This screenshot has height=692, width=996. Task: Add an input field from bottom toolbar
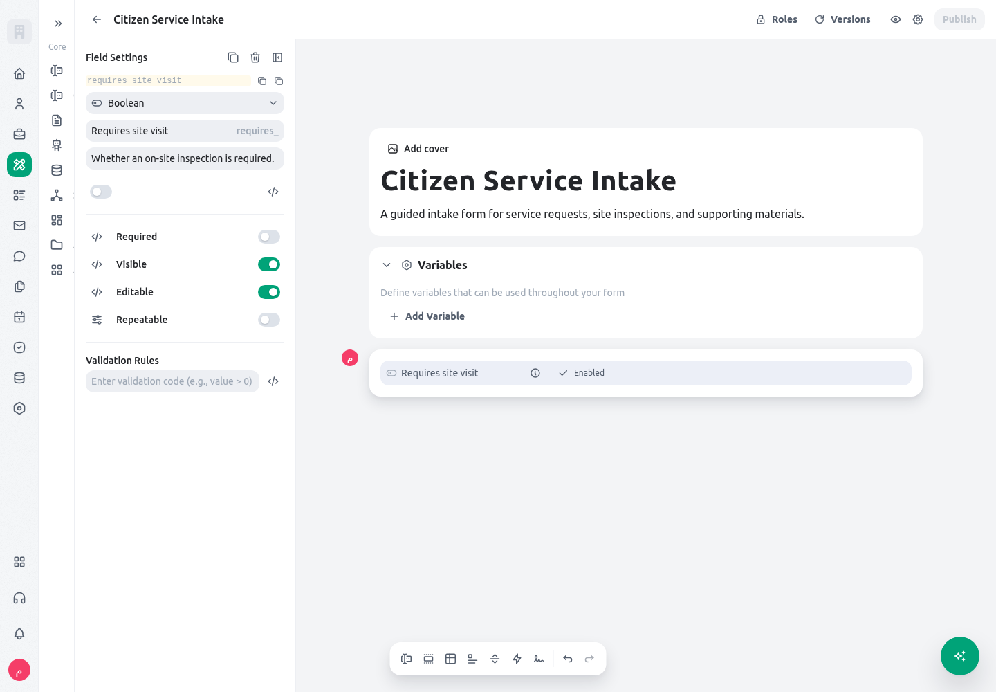(407, 659)
